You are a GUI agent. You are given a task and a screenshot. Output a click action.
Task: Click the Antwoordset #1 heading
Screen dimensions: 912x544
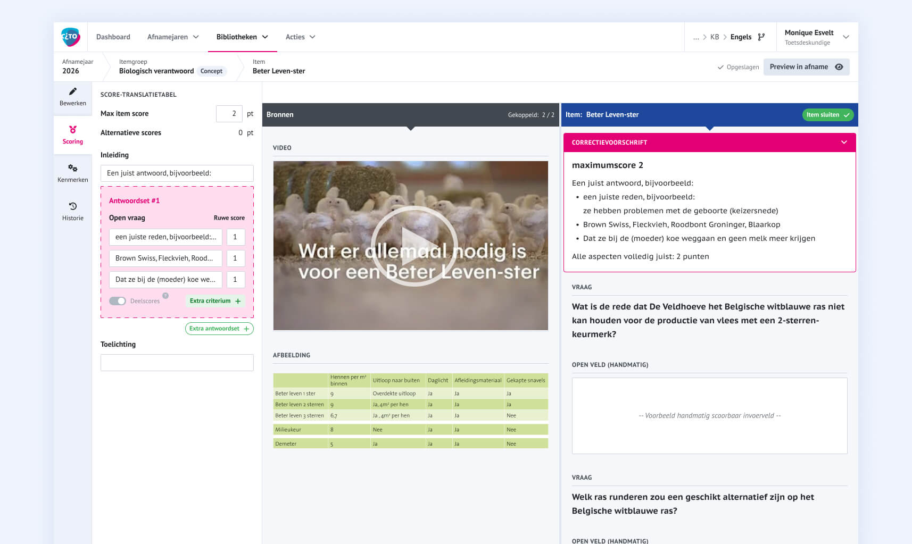tap(134, 201)
